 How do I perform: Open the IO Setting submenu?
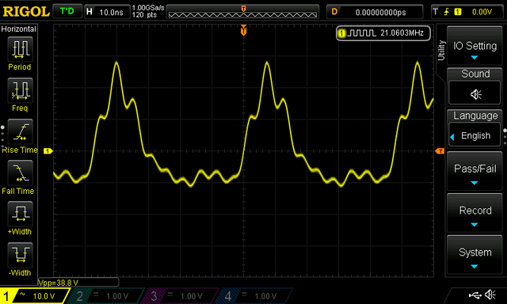click(x=475, y=46)
